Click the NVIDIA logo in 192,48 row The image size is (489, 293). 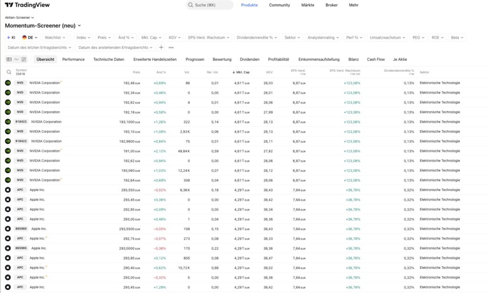point(8,83)
